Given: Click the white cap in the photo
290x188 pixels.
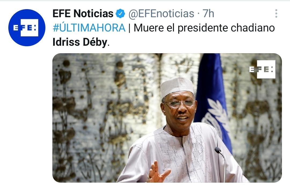Looking at the screenshot, I should 177,87.
